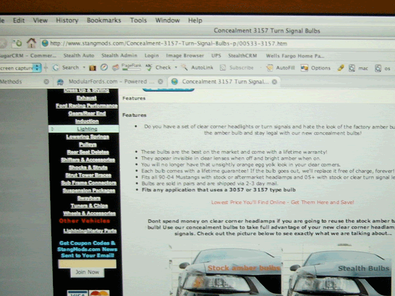Click the triangle marker beside Lighting
This screenshot has height=296, width=395.
tap(52, 129)
